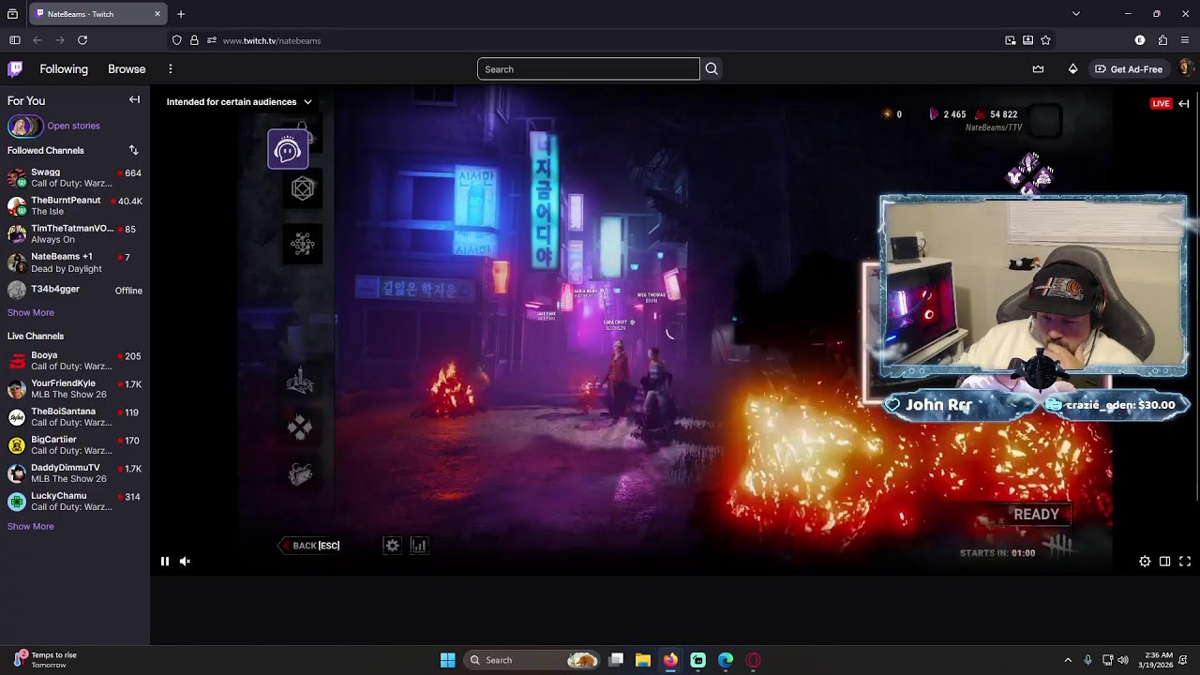The height and width of the screenshot is (675, 1200).
Task: Open YourFriendKyle live channel
Action: [x=75, y=388]
